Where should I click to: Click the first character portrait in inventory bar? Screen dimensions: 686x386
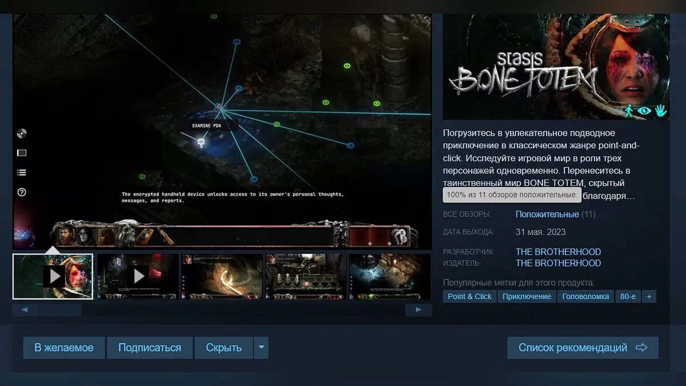click(67, 236)
